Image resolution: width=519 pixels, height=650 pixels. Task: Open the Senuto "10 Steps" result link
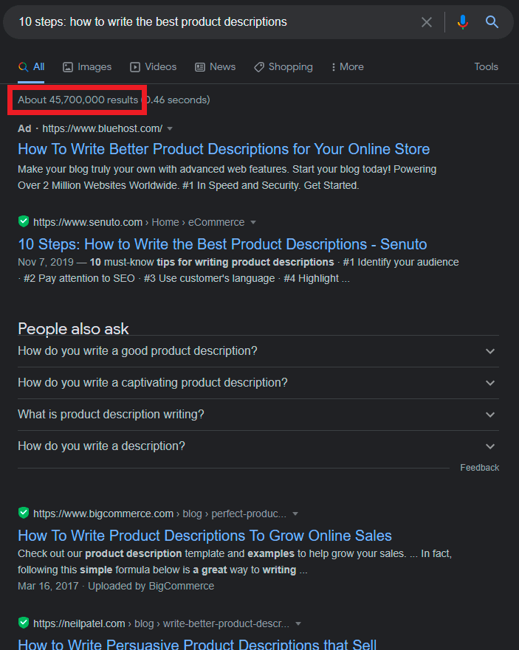[x=222, y=244]
